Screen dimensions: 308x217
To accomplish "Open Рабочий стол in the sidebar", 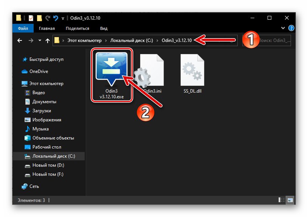I will pos(46,147).
